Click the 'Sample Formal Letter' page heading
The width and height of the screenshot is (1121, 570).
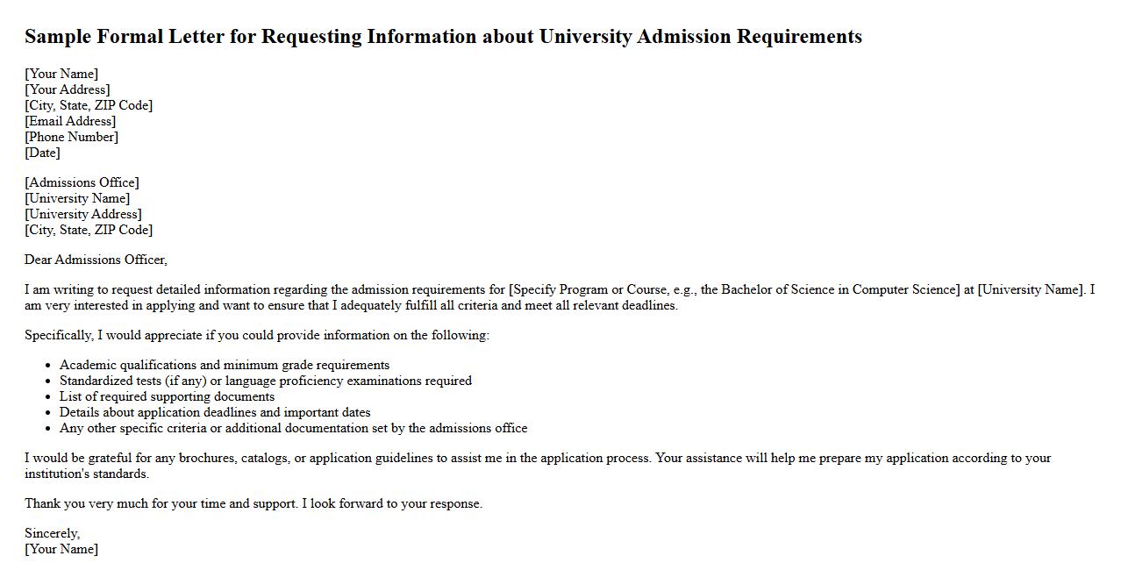click(x=443, y=37)
